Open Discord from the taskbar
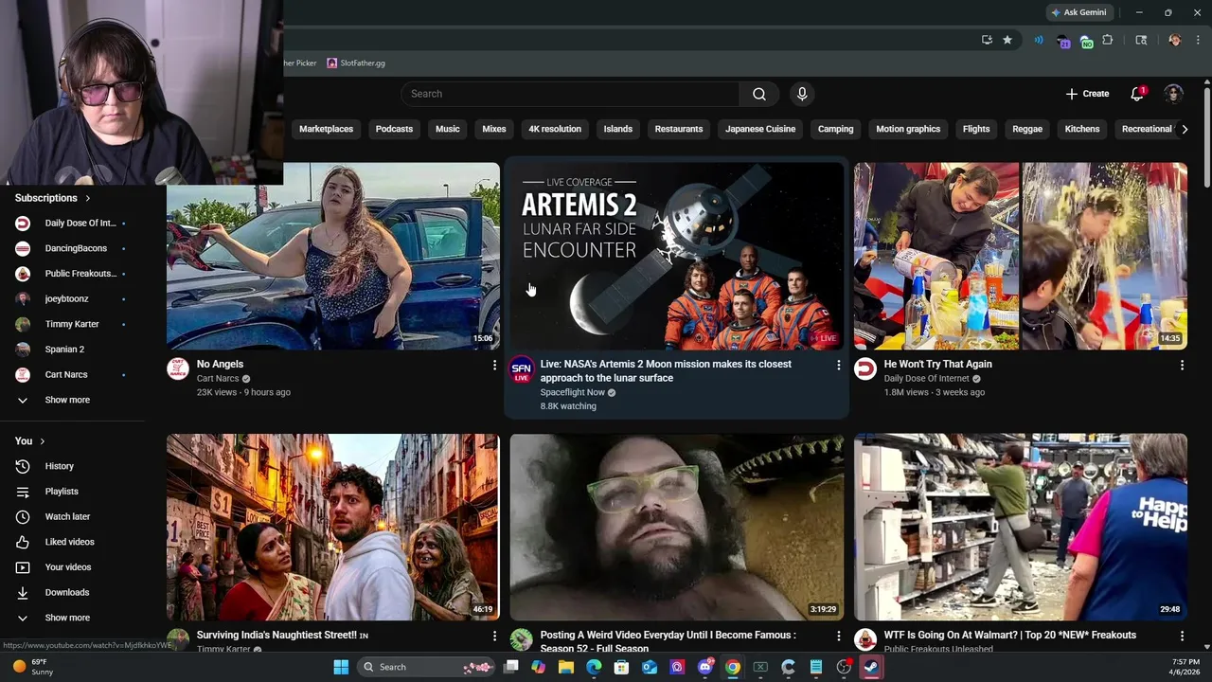 705,667
